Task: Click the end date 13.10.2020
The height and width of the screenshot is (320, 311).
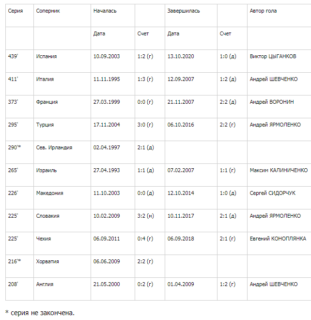Action: tap(181, 56)
